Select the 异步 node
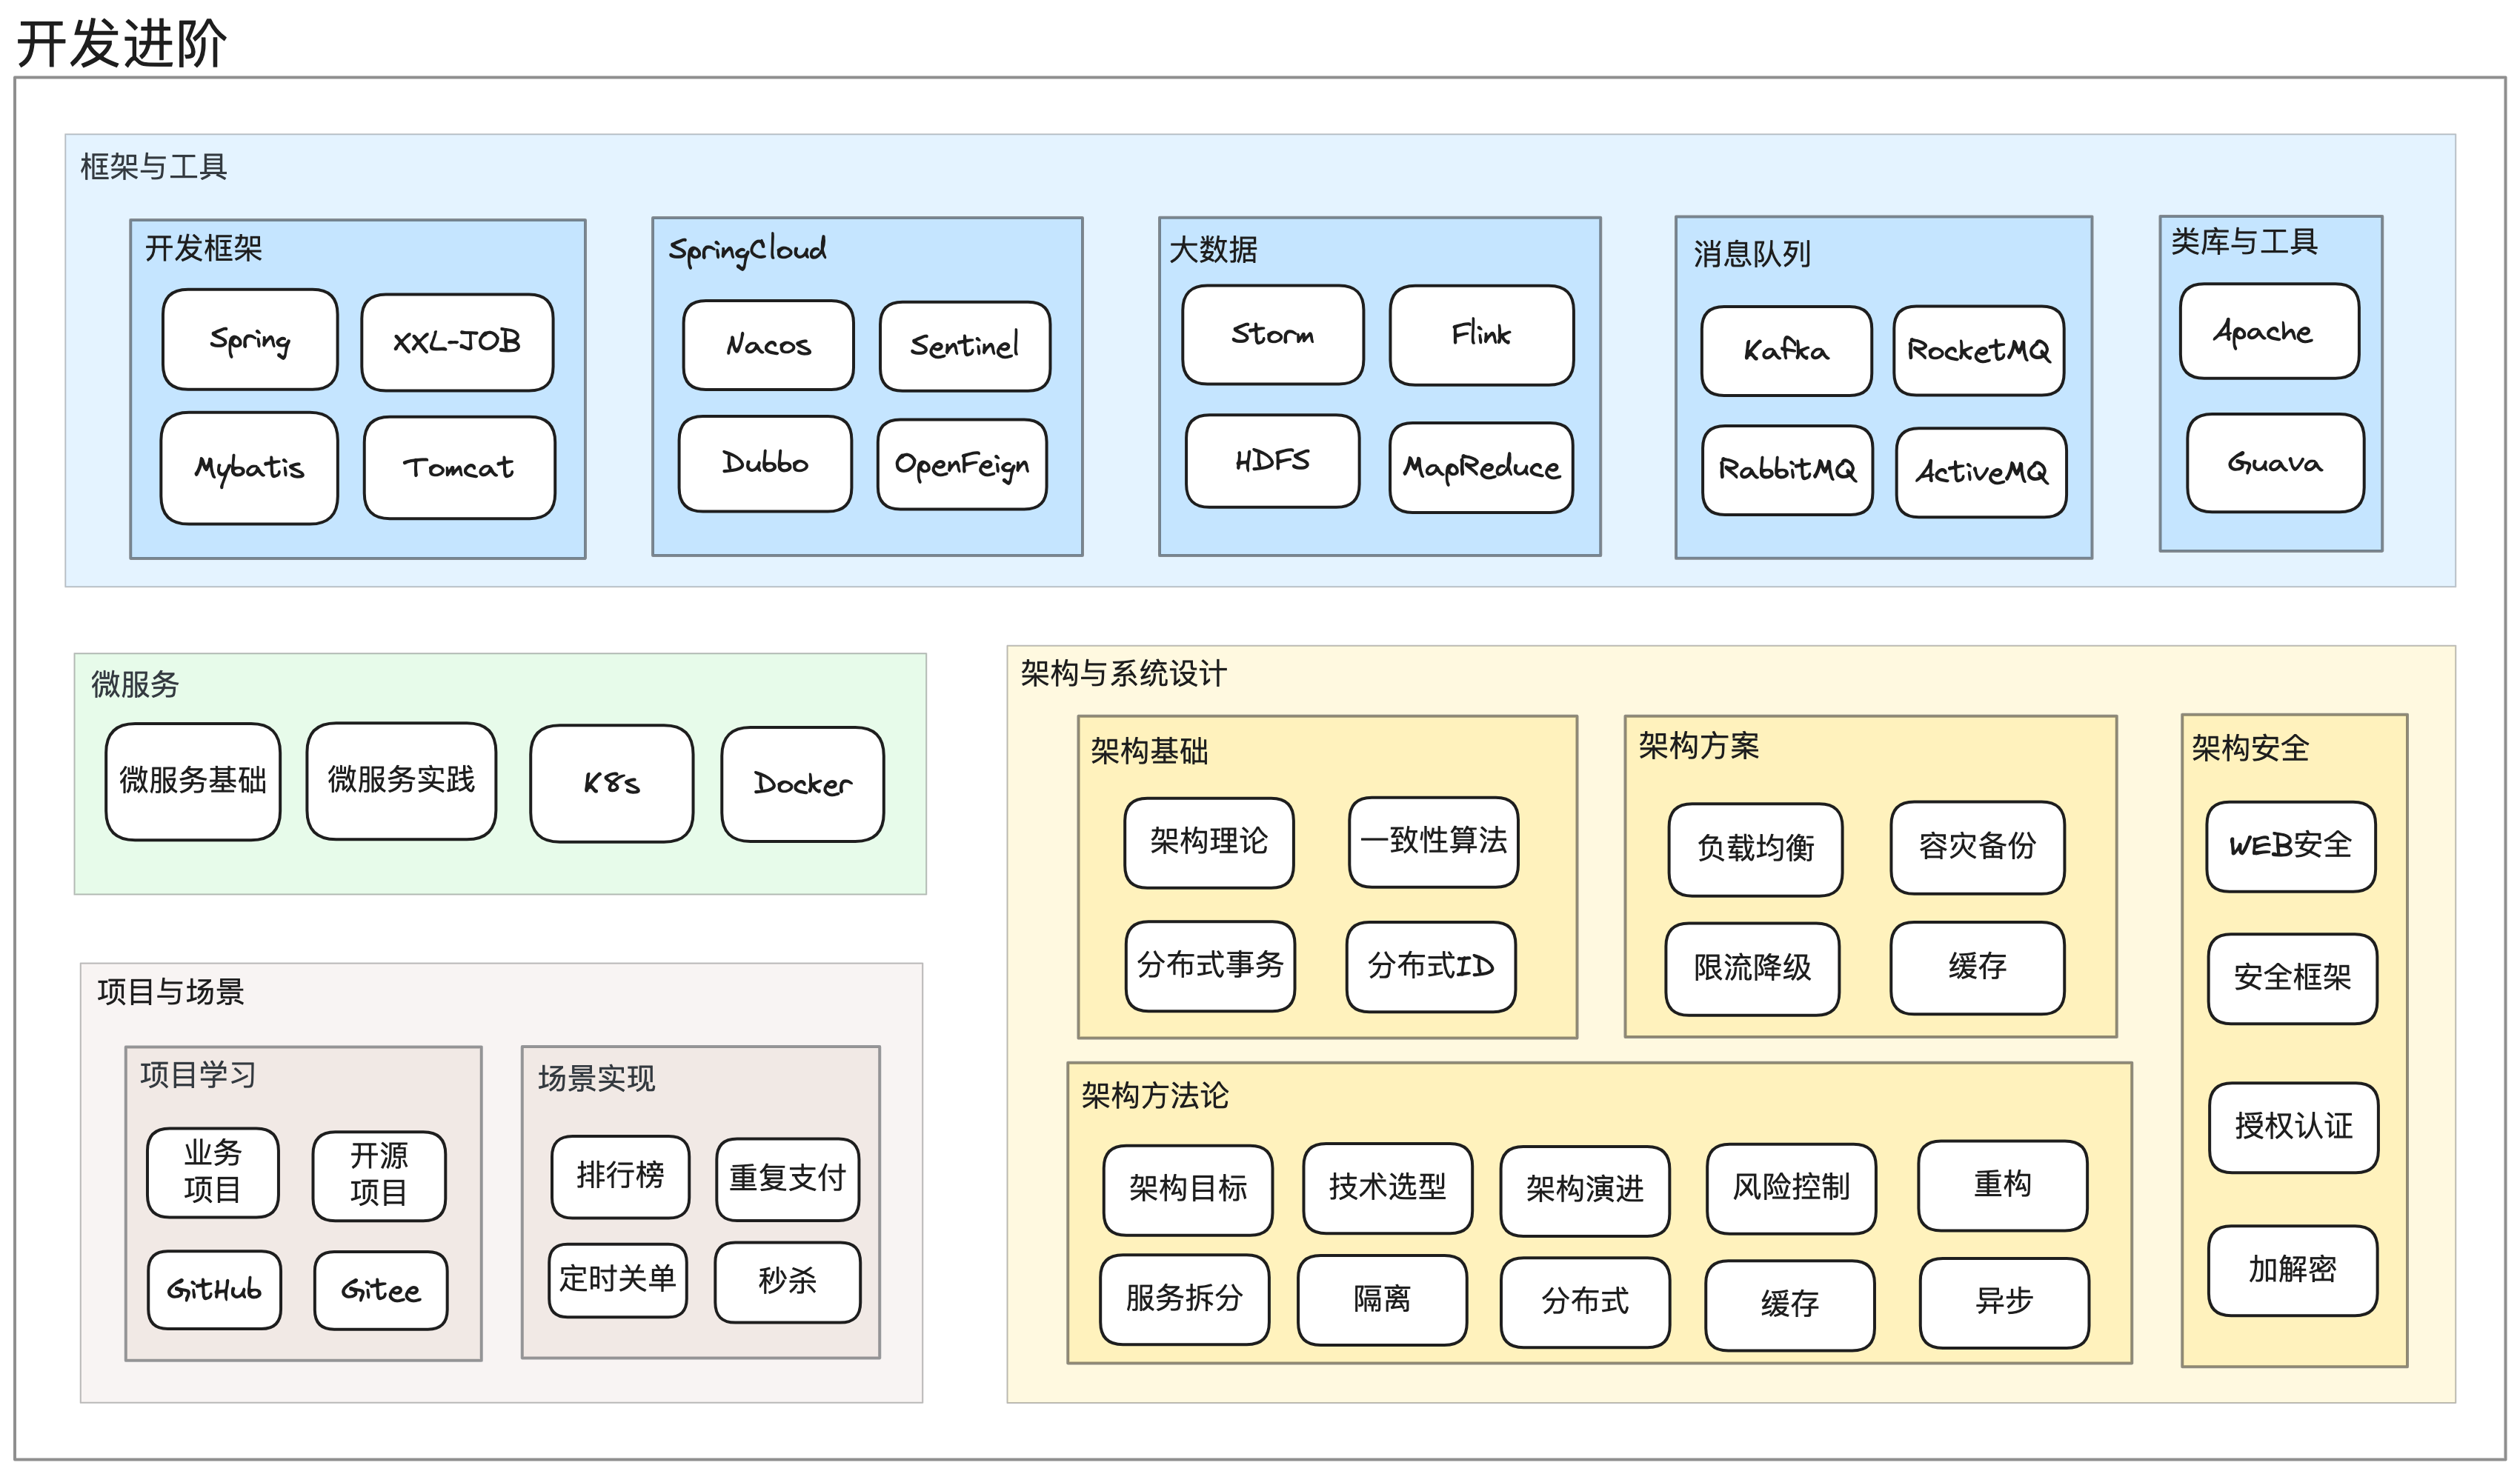Screen dimensions: 2520x1474 click(2005, 1303)
